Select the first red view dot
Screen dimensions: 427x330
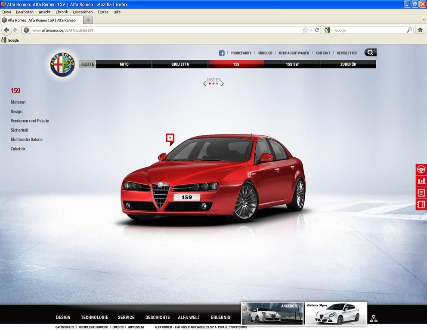(210, 84)
